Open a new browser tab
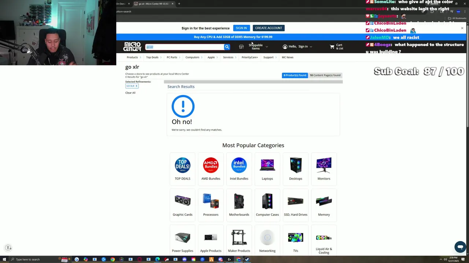This screenshot has height=263, width=469. 179,4
